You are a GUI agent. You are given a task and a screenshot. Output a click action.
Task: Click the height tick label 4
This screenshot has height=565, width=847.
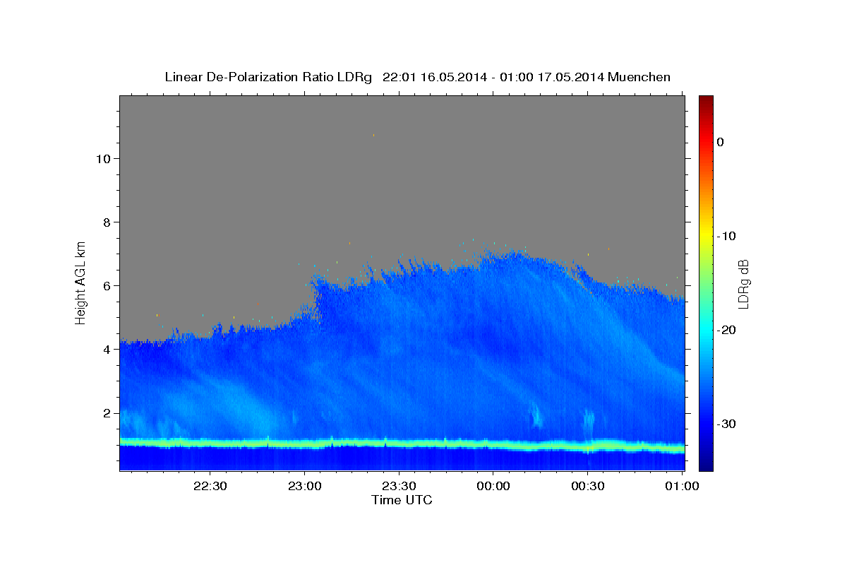click(107, 349)
